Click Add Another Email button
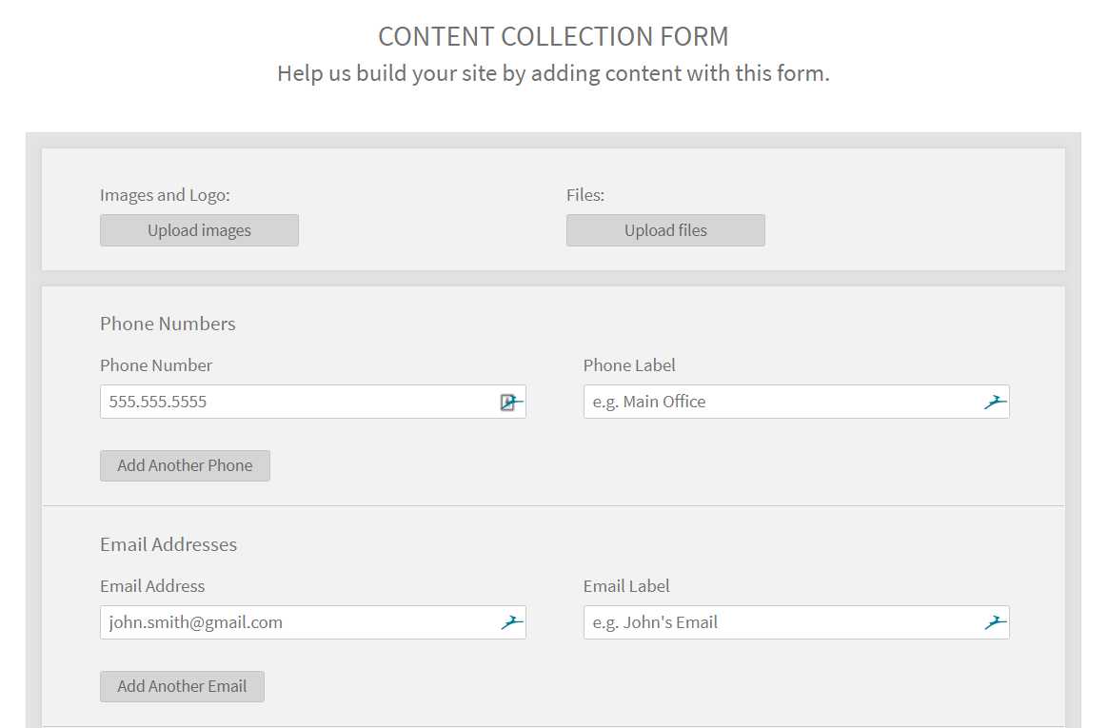This screenshot has width=1109, height=728. pyautogui.click(x=182, y=687)
